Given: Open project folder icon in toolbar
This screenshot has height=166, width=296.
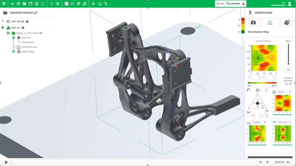Looking at the screenshot, I should point(24,4).
